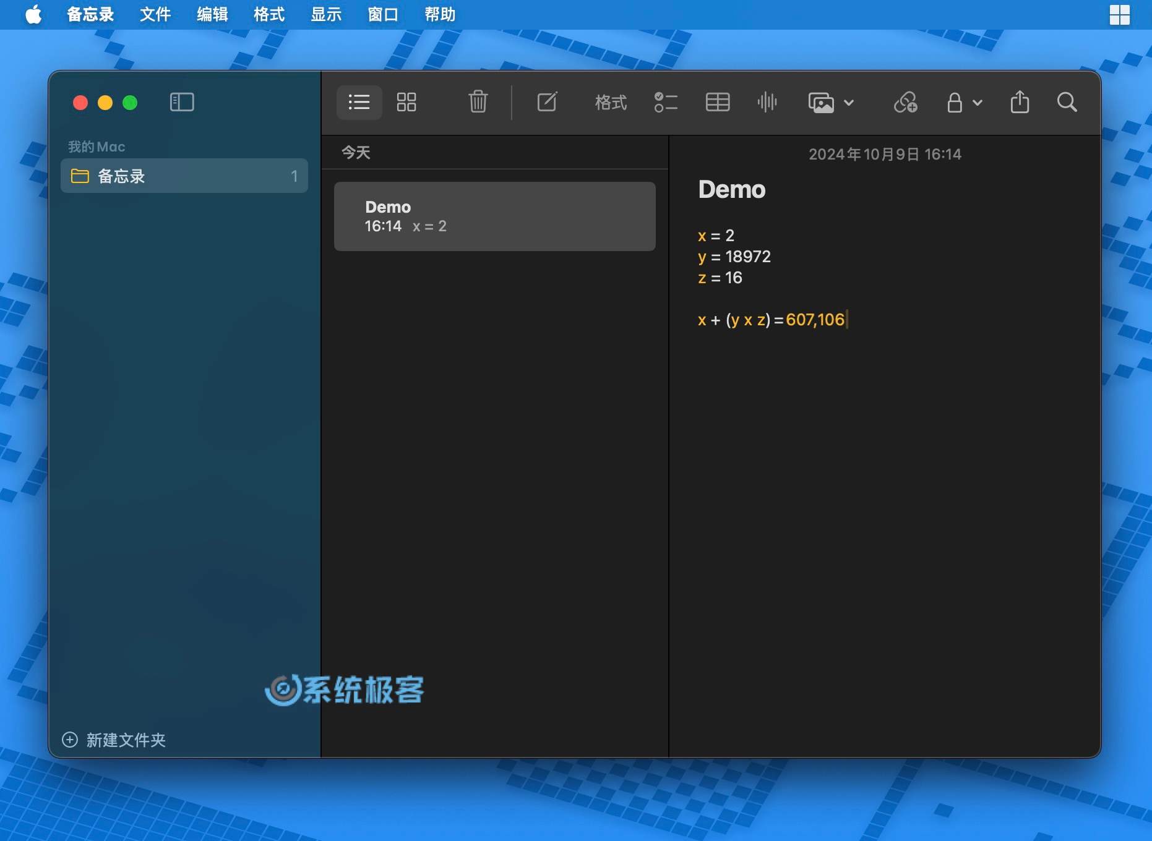Click the 我的 Mac sidebar heading
Screen dimensions: 1152x841
click(x=97, y=147)
